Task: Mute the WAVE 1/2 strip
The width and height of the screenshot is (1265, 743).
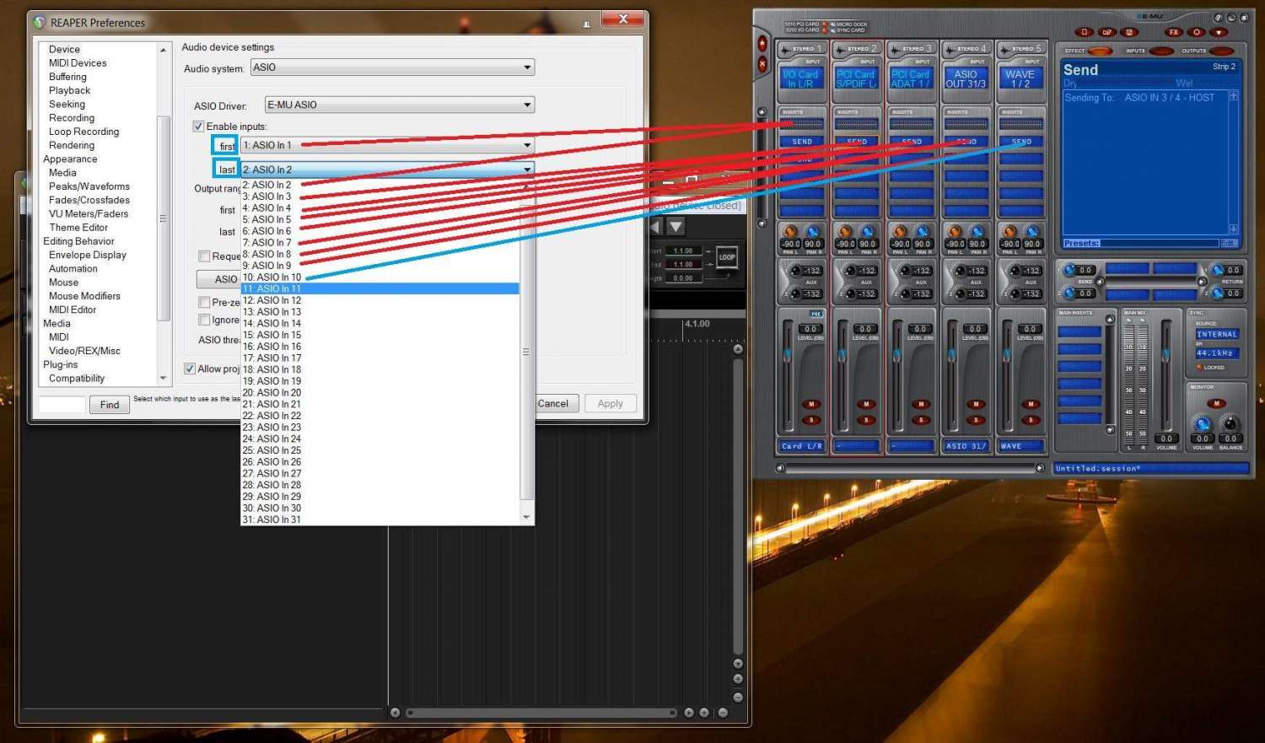Action: pos(1031,404)
